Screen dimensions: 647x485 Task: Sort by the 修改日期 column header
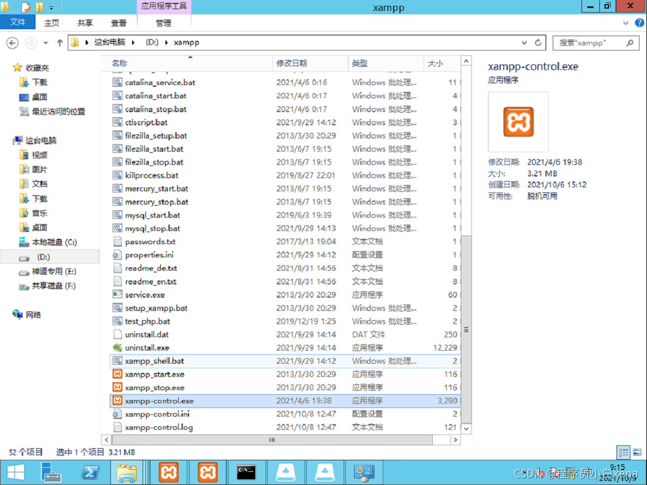click(310, 63)
